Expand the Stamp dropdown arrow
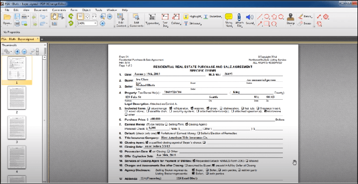This screenshot has width=358, height=184. pos(290,26)
